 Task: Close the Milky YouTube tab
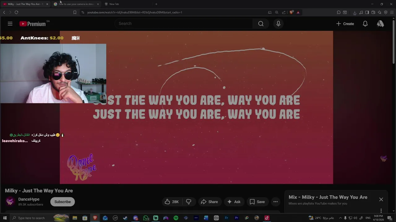coord(47,4)
